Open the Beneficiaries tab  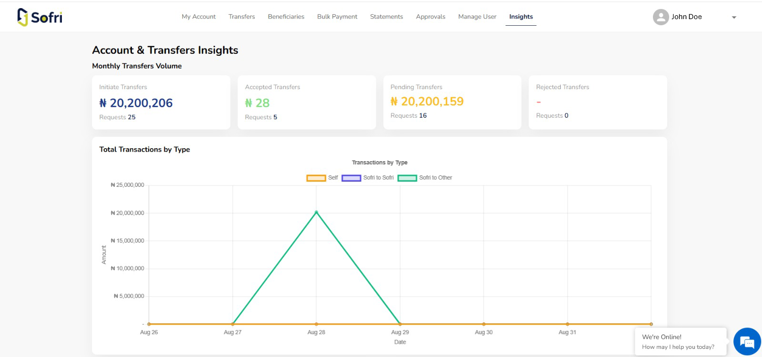[286, 17]
